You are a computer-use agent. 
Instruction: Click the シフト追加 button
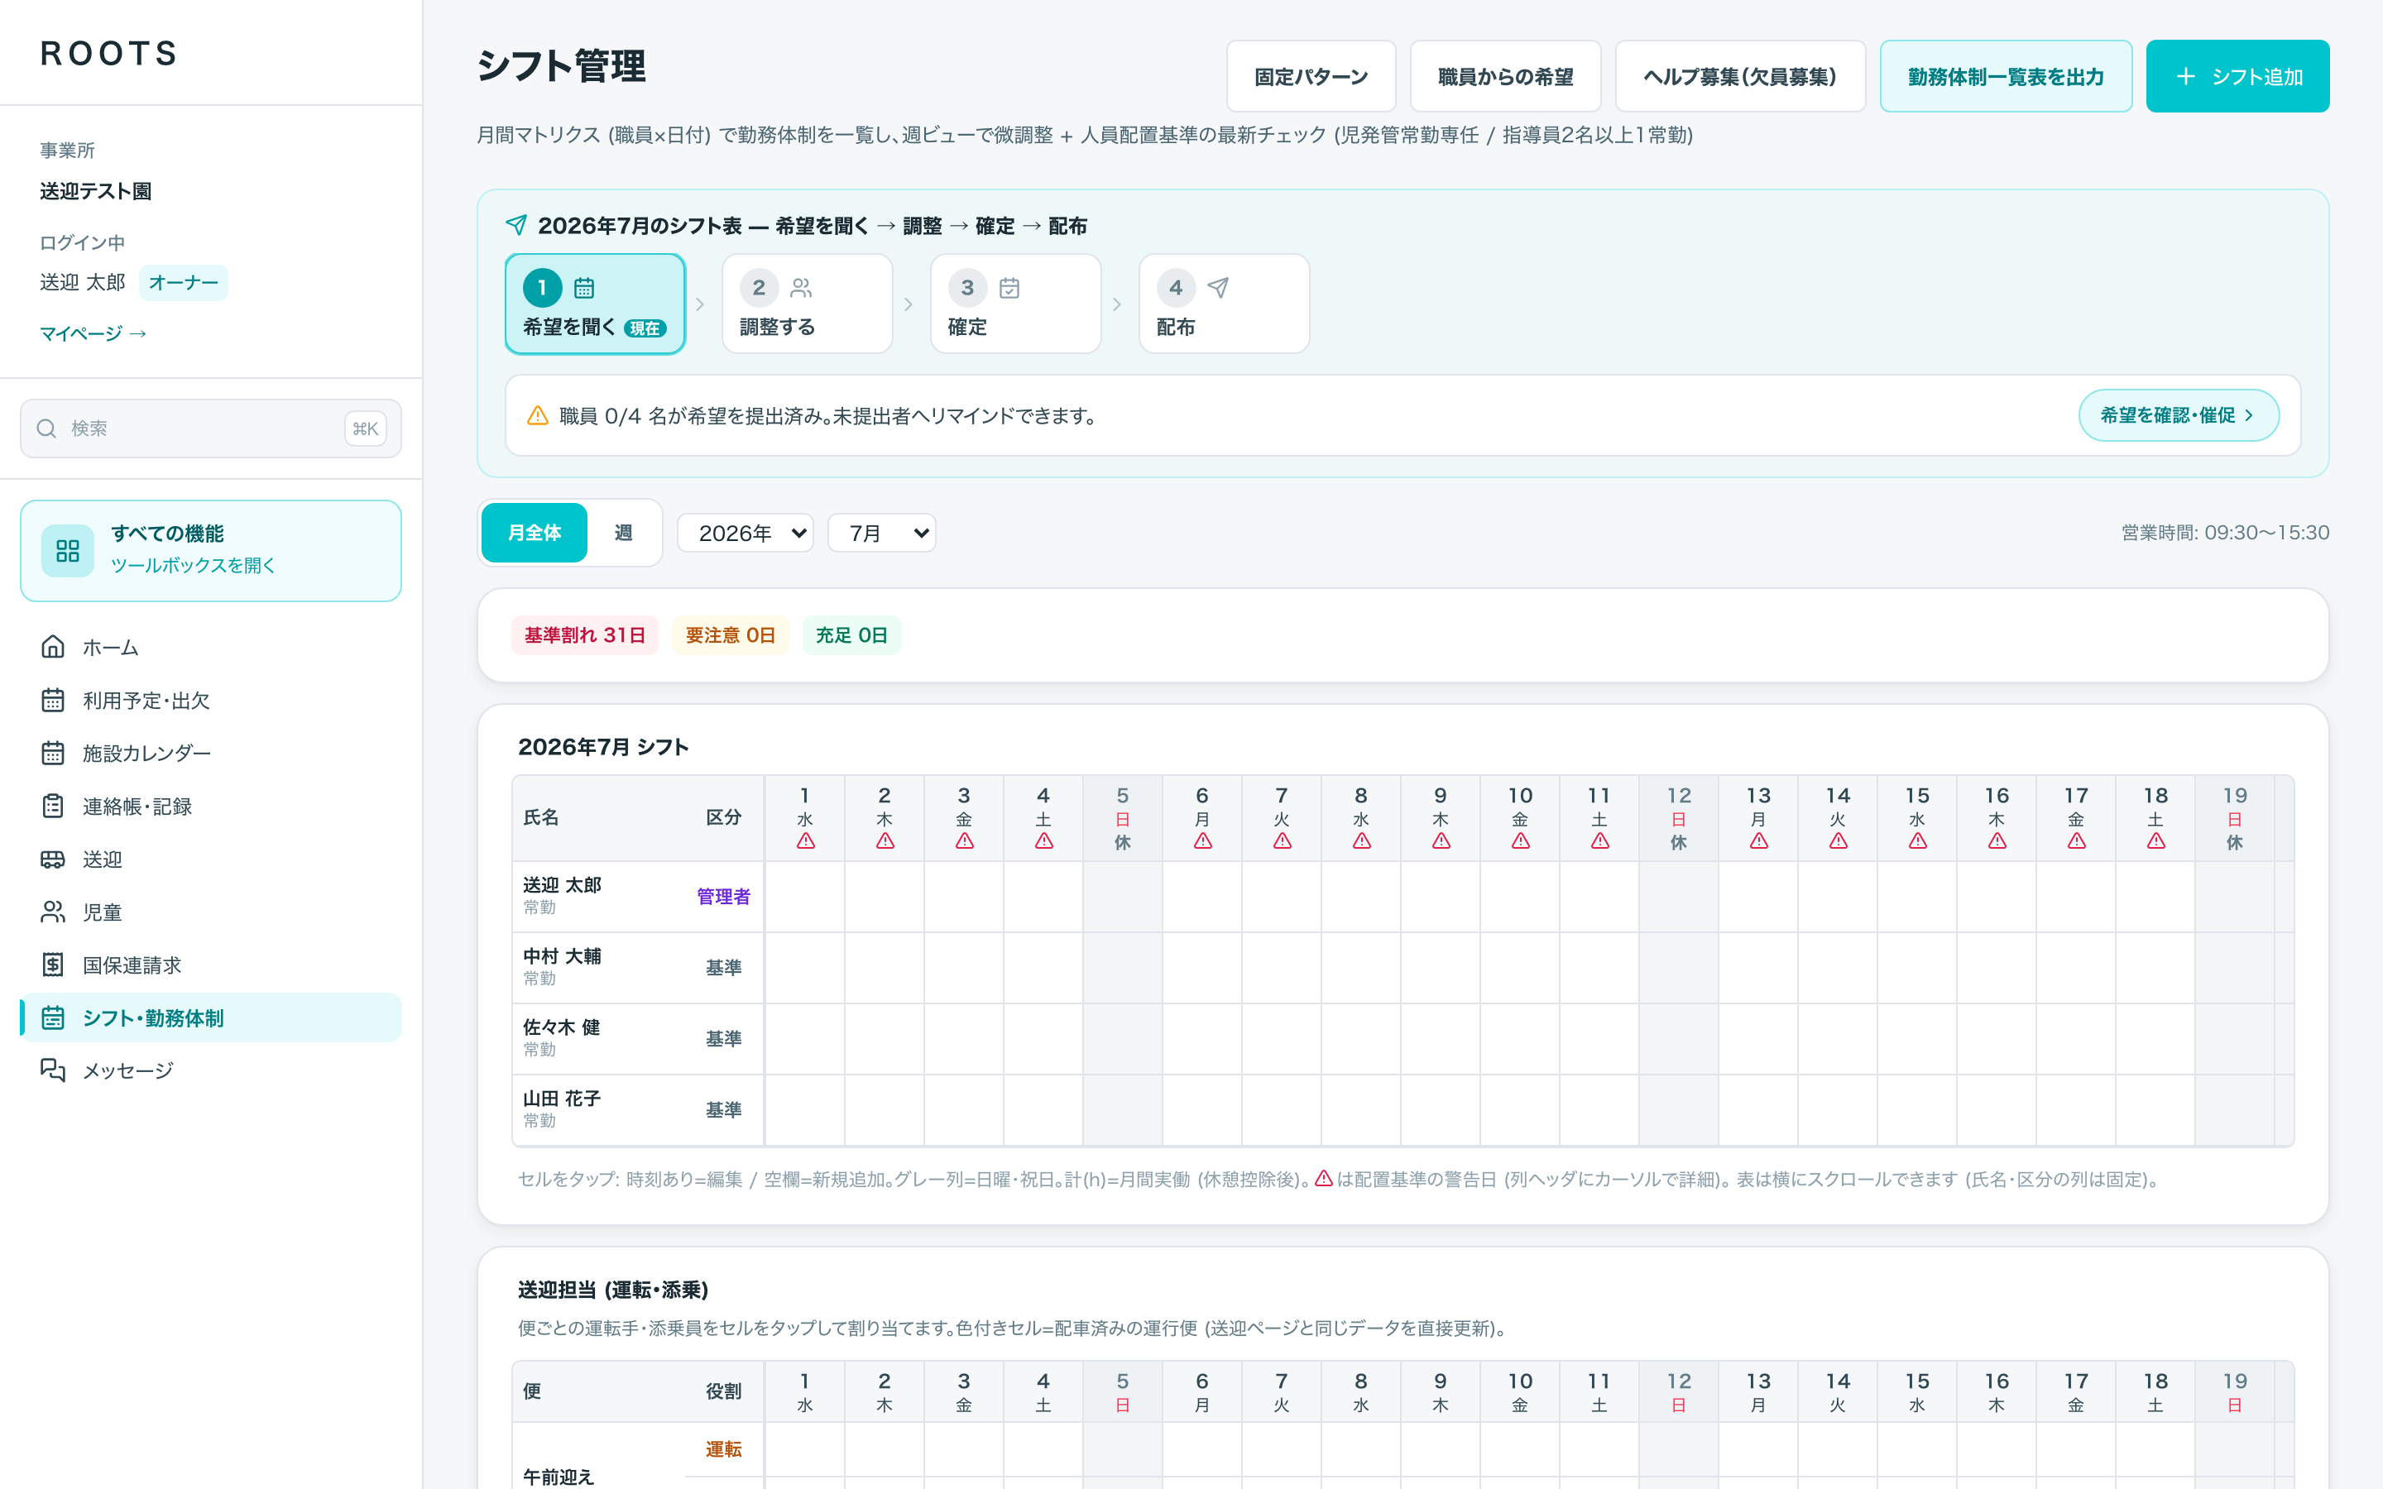[2237, 77]
